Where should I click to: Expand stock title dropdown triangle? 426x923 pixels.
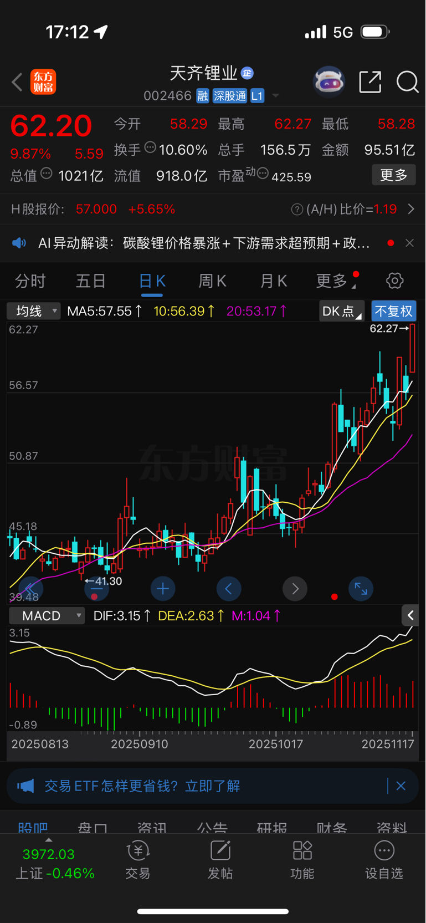tap(275, 96)
